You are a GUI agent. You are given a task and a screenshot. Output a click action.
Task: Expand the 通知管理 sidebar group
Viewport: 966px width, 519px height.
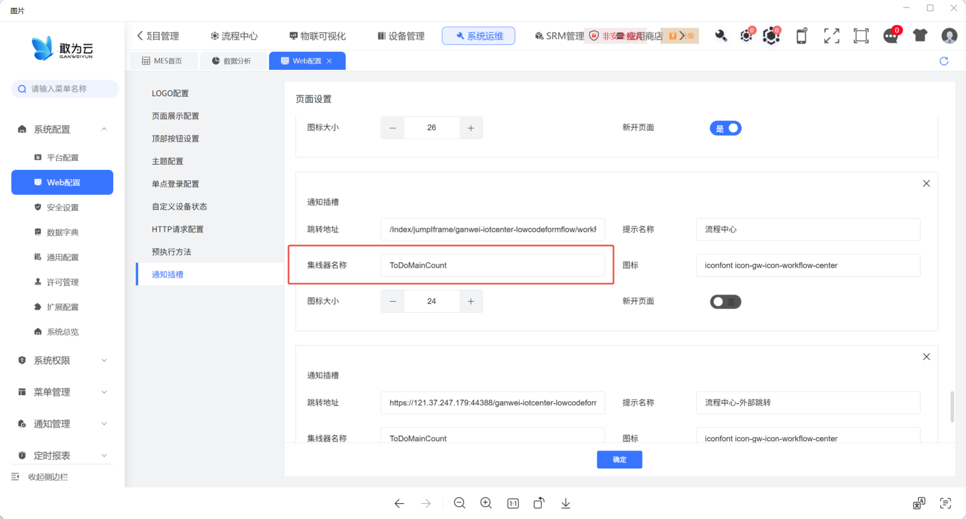63,424
